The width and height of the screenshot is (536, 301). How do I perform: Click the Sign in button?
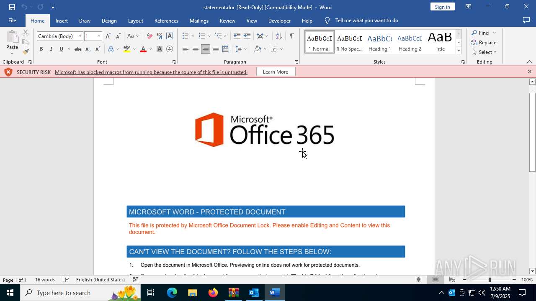(x=442, y=7)
